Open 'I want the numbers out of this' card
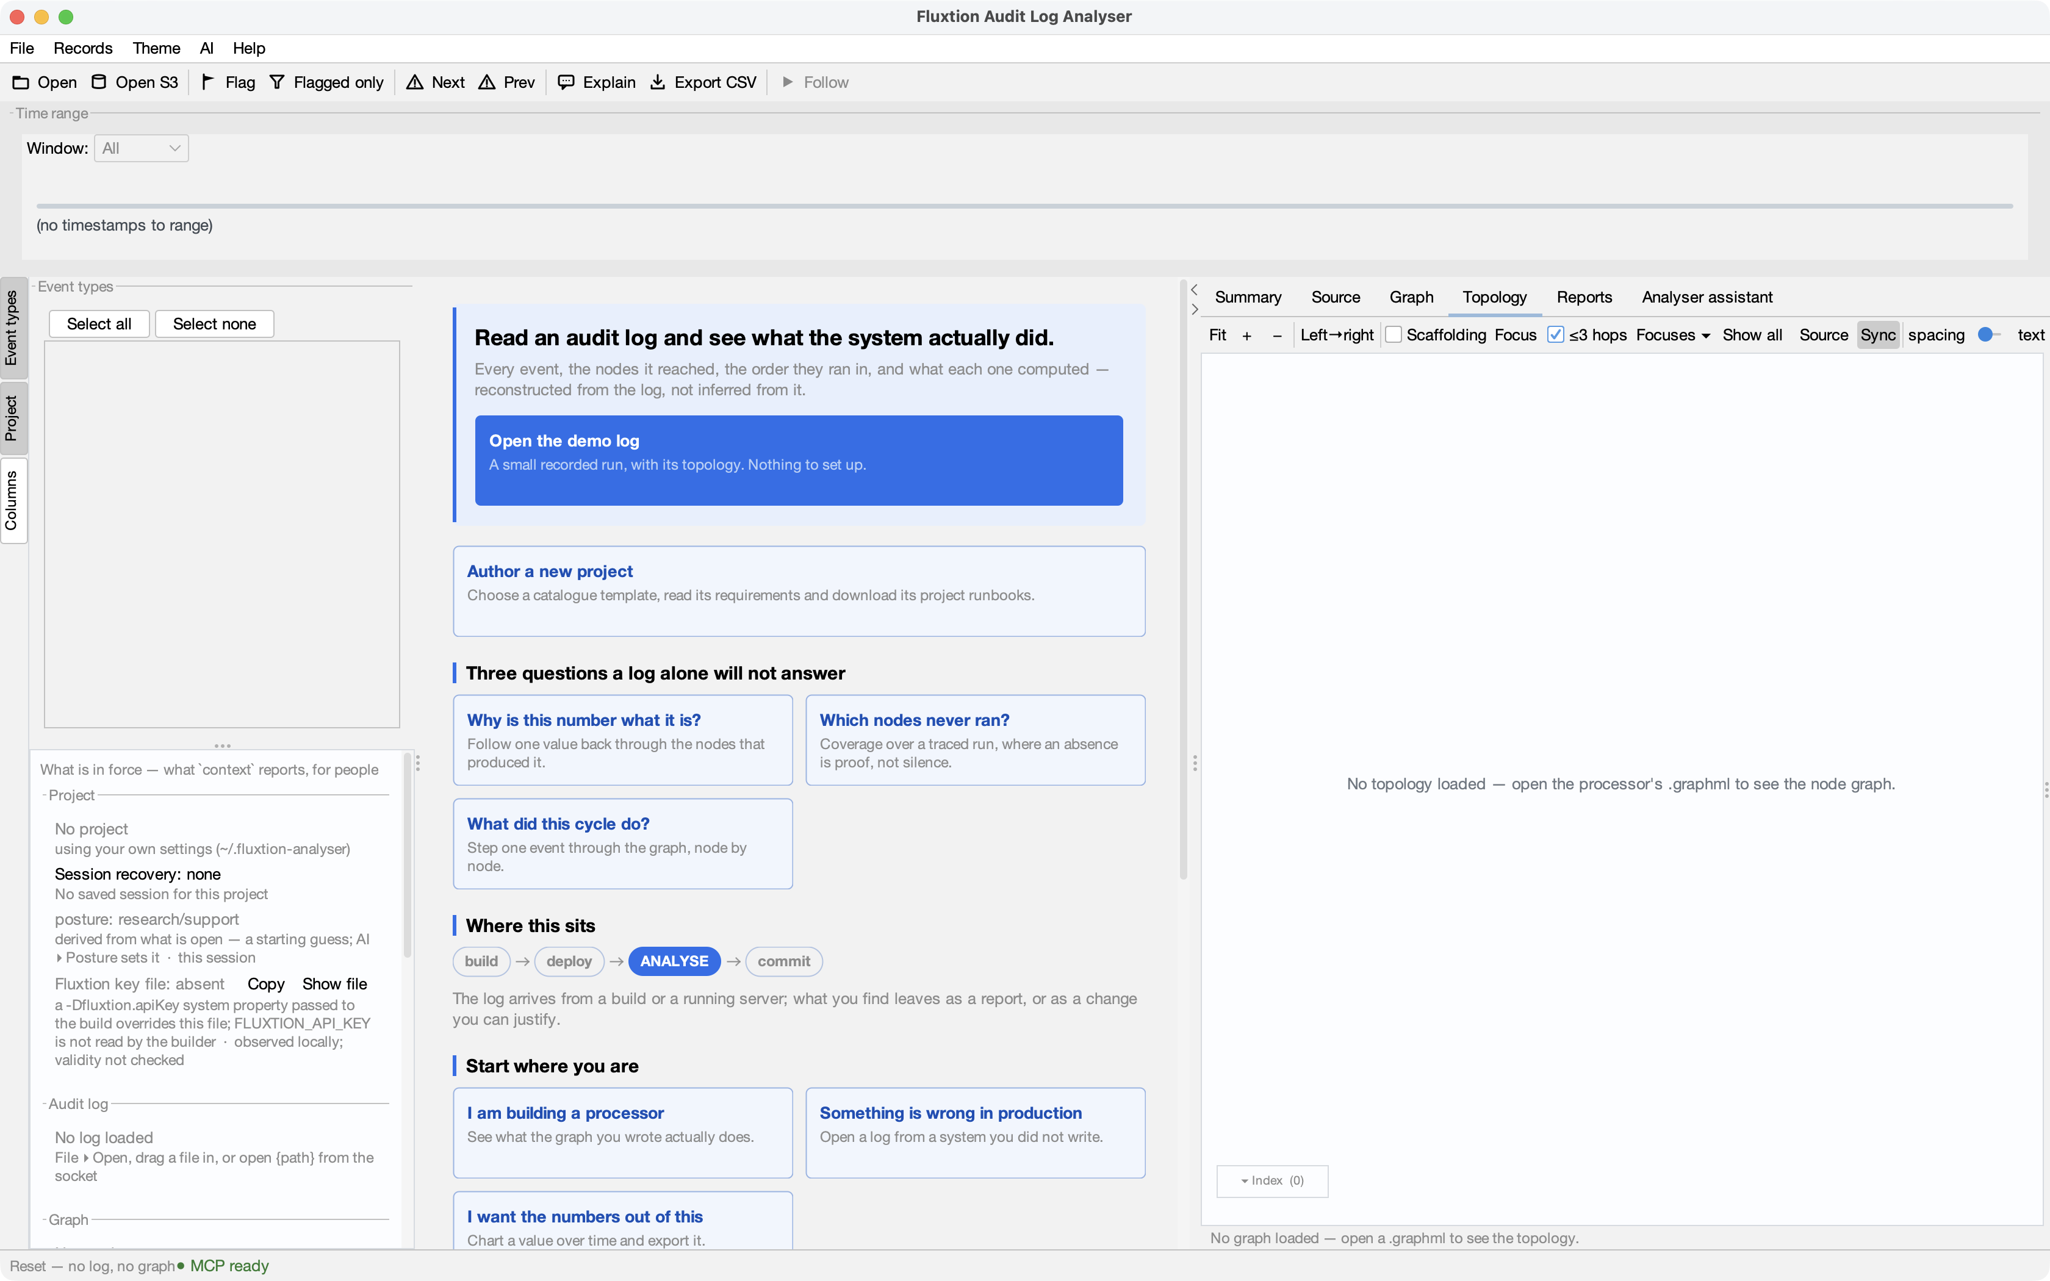The width and height of the screenshot is (2050, 1281). tap(622, 1221)
